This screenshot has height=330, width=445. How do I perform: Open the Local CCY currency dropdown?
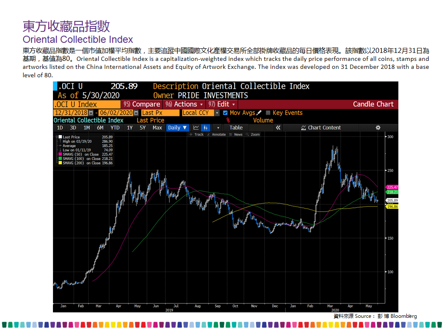217,113
